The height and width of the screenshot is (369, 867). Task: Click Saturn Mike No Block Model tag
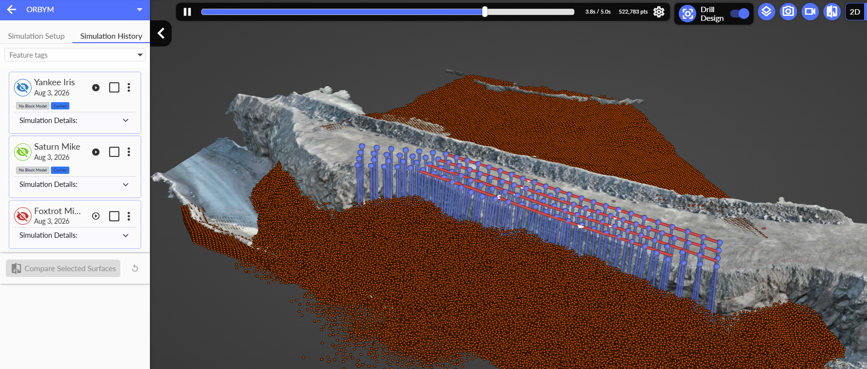33,170
